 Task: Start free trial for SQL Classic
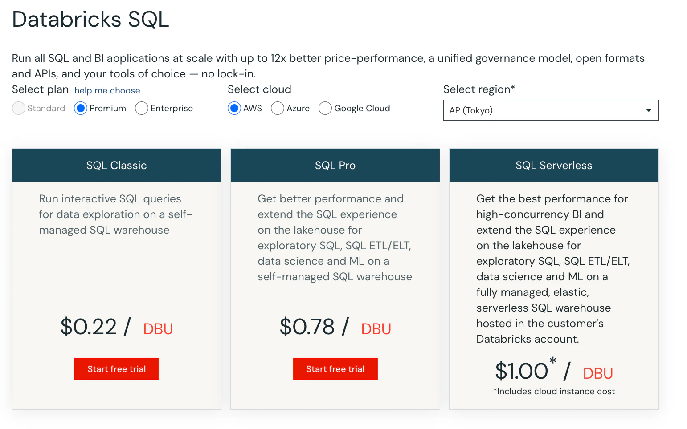tap(116, 369)
